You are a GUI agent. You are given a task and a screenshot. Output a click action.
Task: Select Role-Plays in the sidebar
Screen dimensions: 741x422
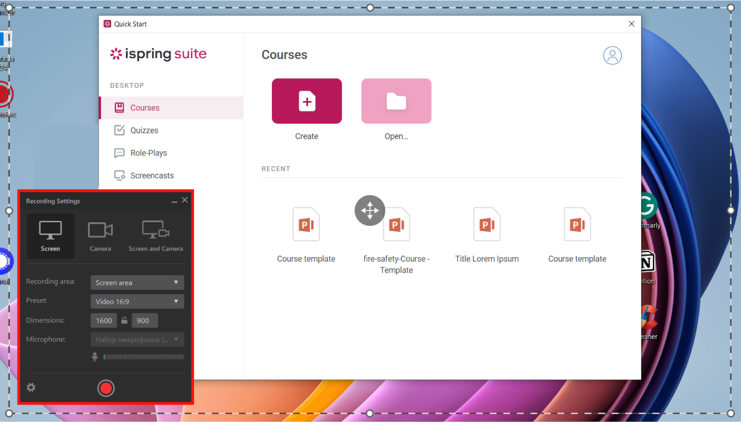(172, 153)
